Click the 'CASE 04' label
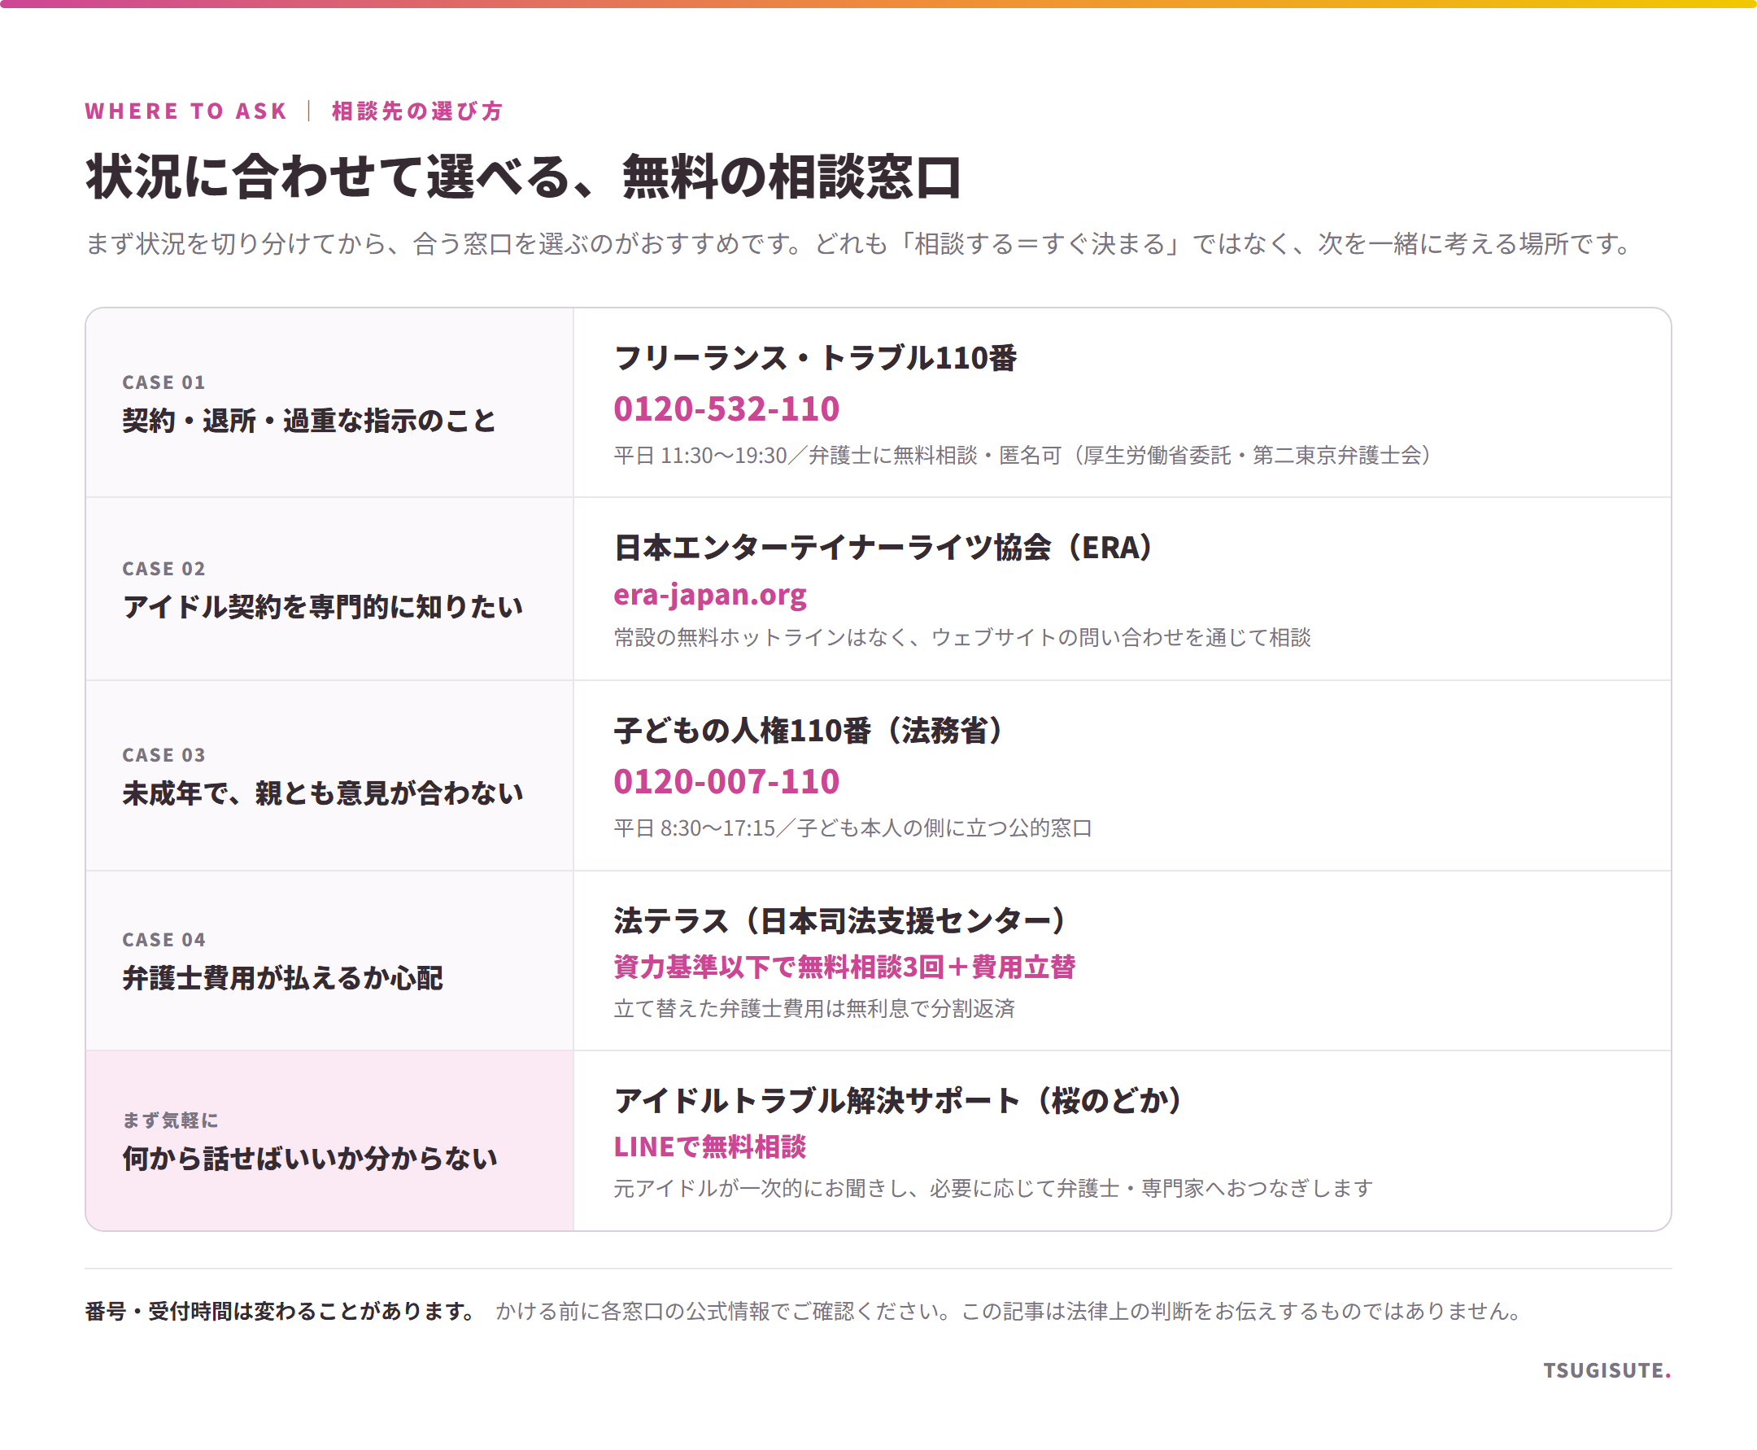Viewport: 1757px width, 1450px height. click(x=163, y=940)
